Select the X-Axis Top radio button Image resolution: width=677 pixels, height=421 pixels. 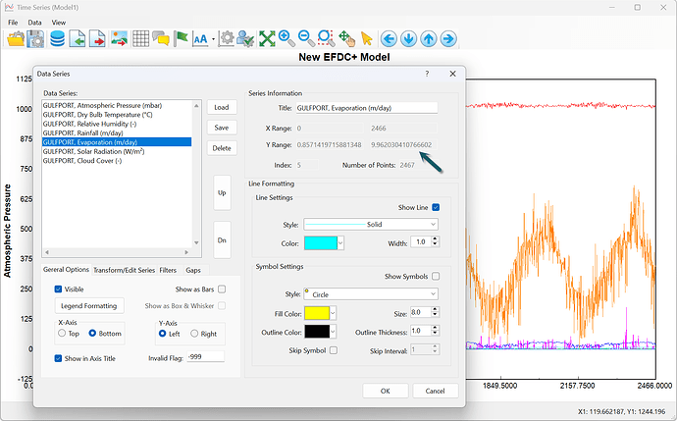coord(62,334)
